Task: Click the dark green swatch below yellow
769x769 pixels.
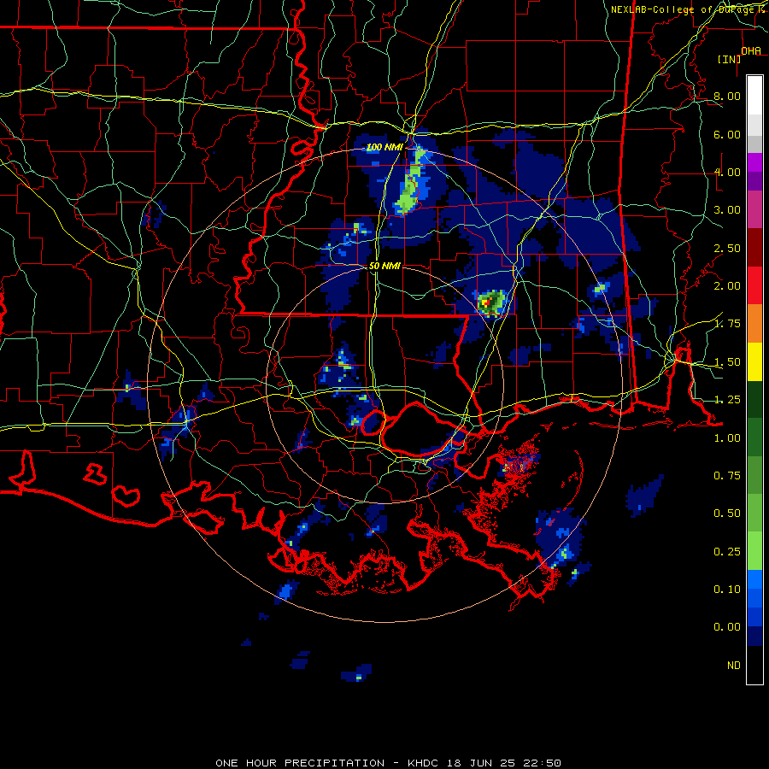Action: (x=754, y=400)
